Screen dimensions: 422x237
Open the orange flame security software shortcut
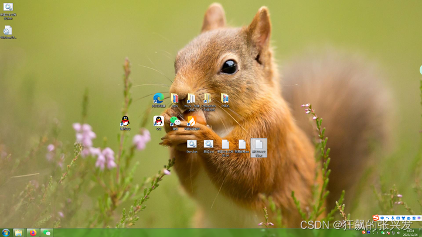click(x=192, y=123)
